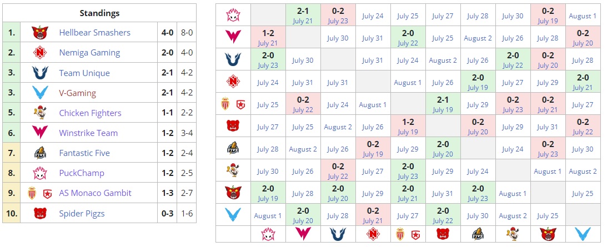
Task: Click the Chicken Fighters rooster logo in Standings
Action: 38,113
